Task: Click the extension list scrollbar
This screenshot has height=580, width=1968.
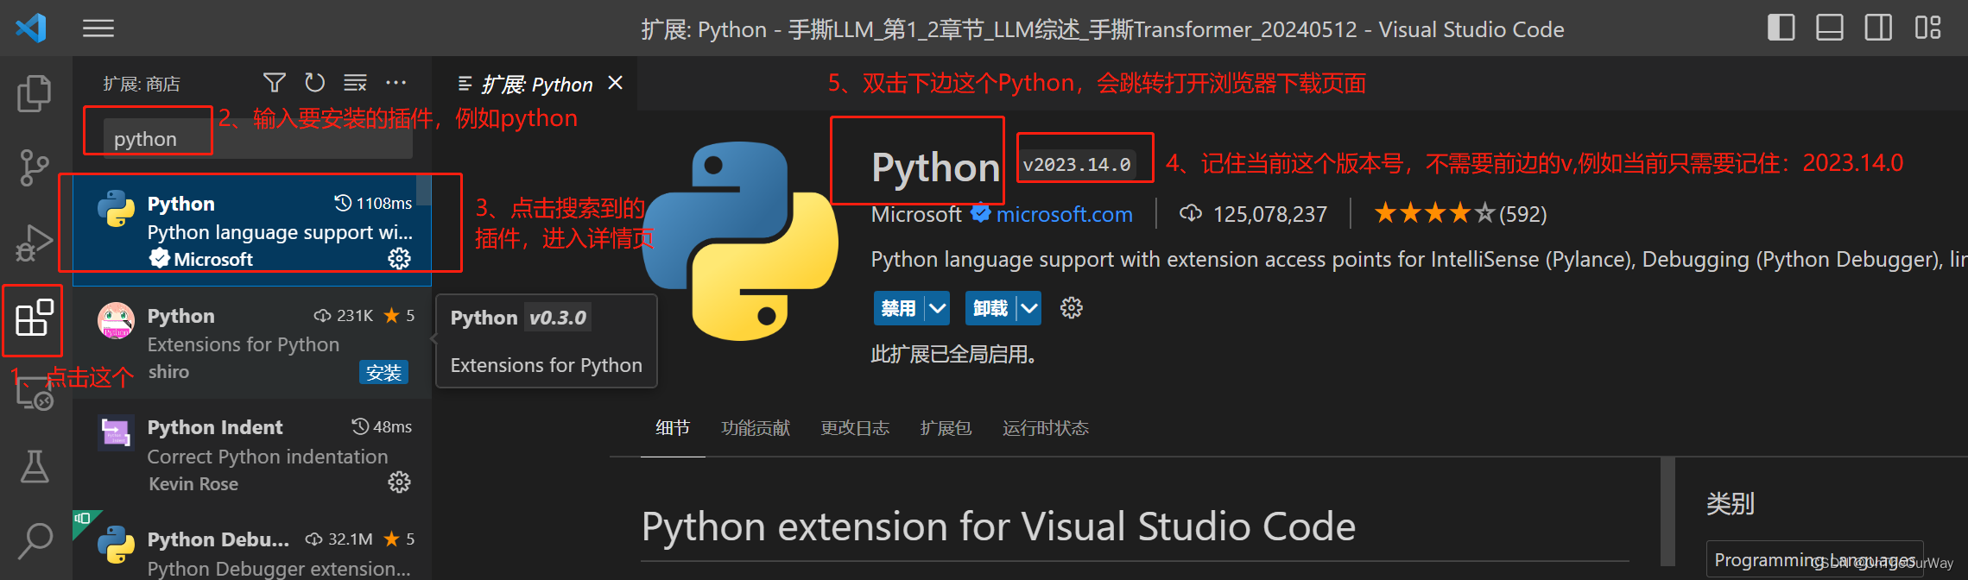Action: (x=424, y=190)
